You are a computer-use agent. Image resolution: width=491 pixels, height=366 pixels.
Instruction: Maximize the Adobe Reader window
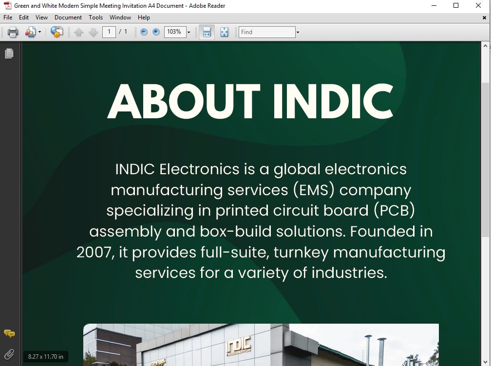(456, 6)
